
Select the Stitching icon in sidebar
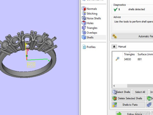[84, 13]
